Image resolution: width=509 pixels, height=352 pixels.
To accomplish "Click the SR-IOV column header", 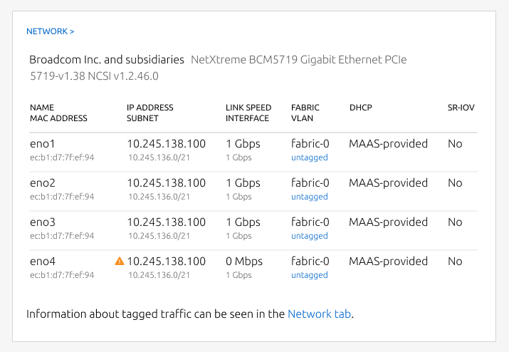I will [x=461, y=108].
